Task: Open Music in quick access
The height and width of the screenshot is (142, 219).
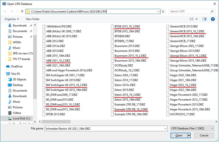Action: click(17, 48)
